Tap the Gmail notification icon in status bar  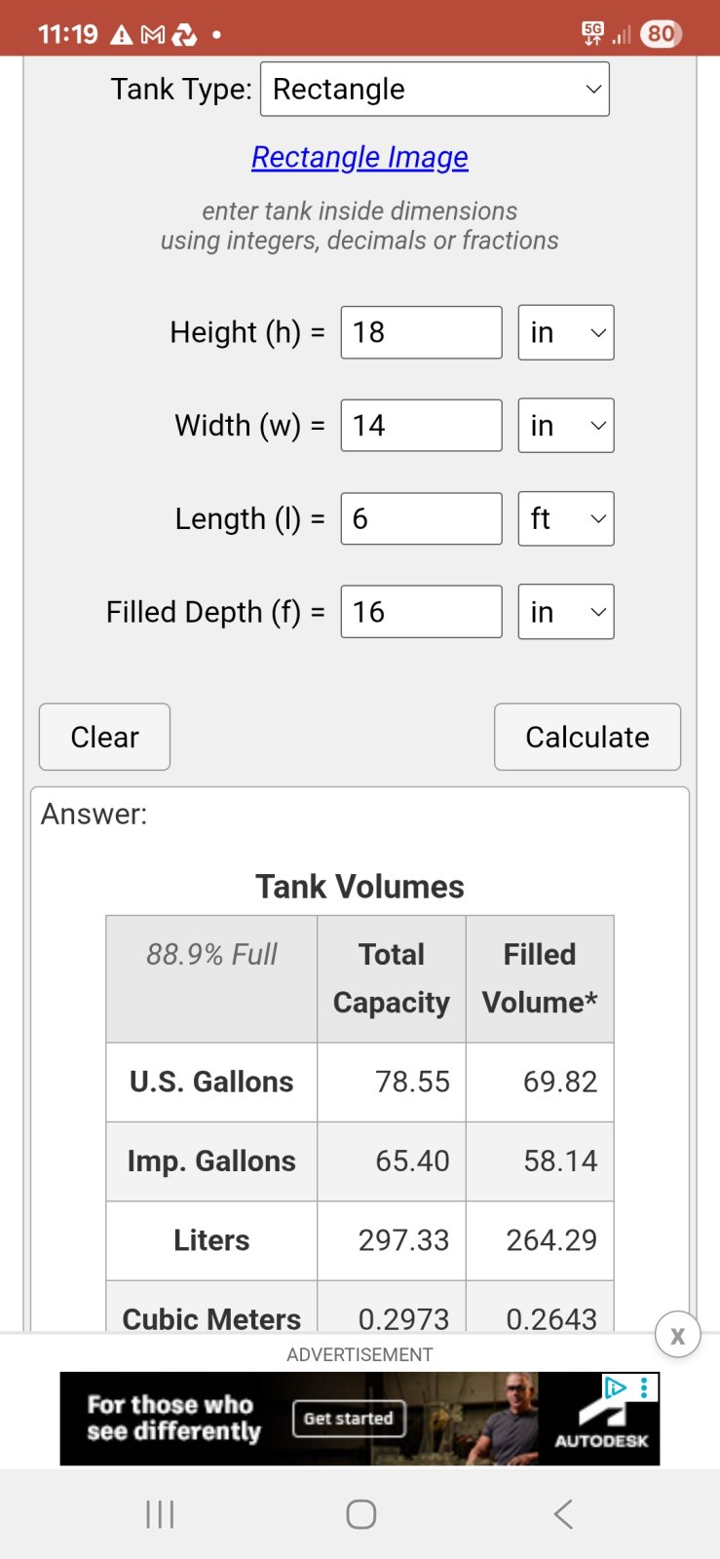coord(153,35)
